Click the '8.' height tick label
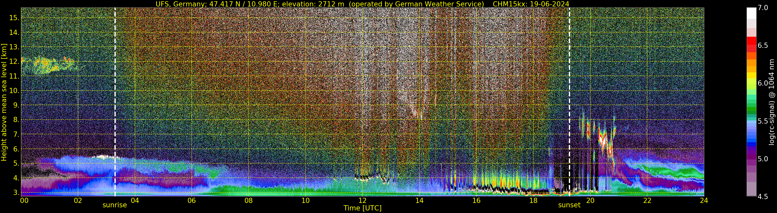Image resolution: width=777 pixels, height=213 pixels. 16,120
